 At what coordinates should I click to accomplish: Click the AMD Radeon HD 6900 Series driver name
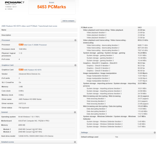pyautogui.click(x=30, y=99)
